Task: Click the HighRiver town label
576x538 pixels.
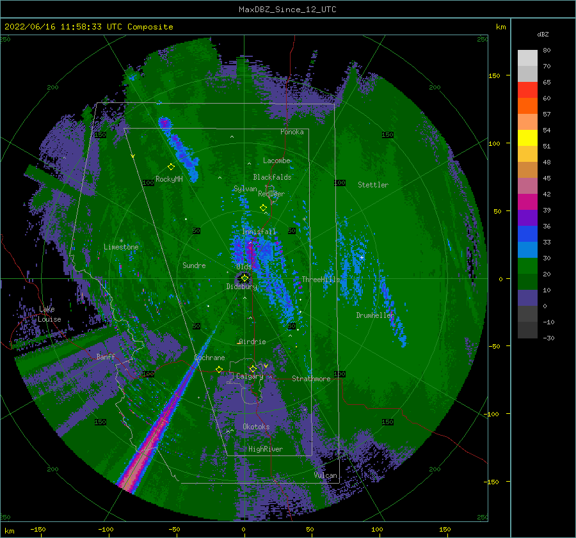Action: [266, 449]
